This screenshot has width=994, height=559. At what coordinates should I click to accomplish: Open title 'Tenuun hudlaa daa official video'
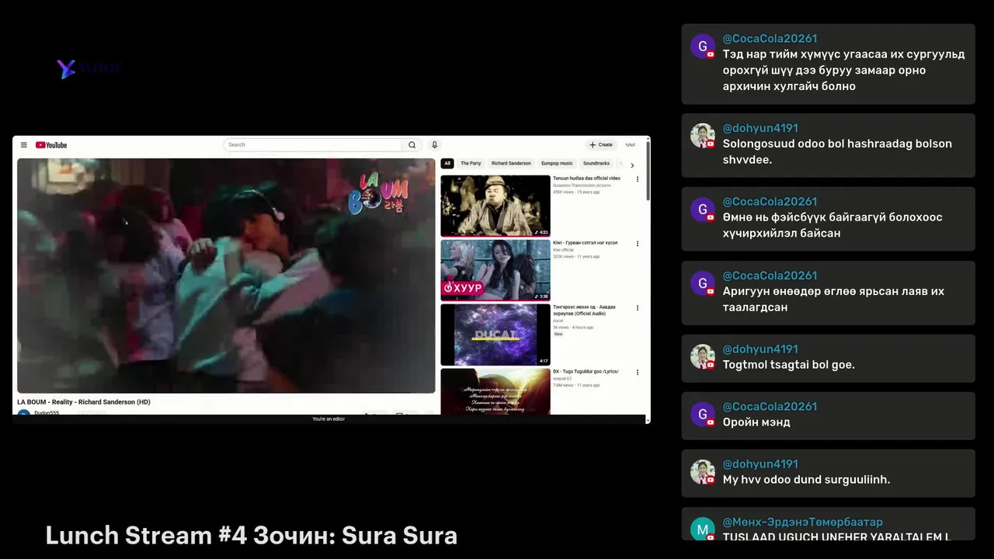(x=586, y=179)
